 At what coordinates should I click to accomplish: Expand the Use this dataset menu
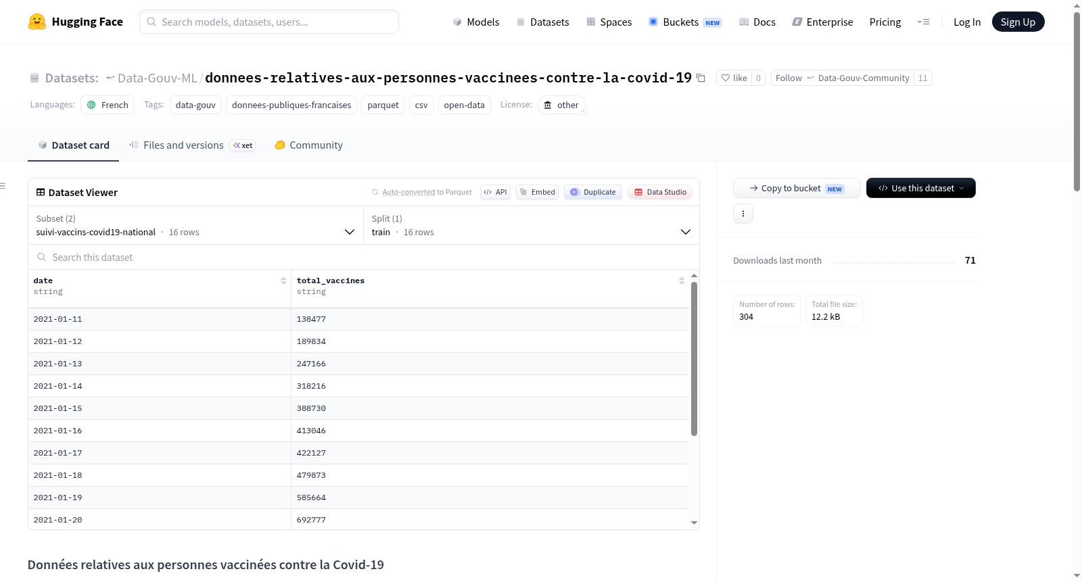(x=920, y=188)
